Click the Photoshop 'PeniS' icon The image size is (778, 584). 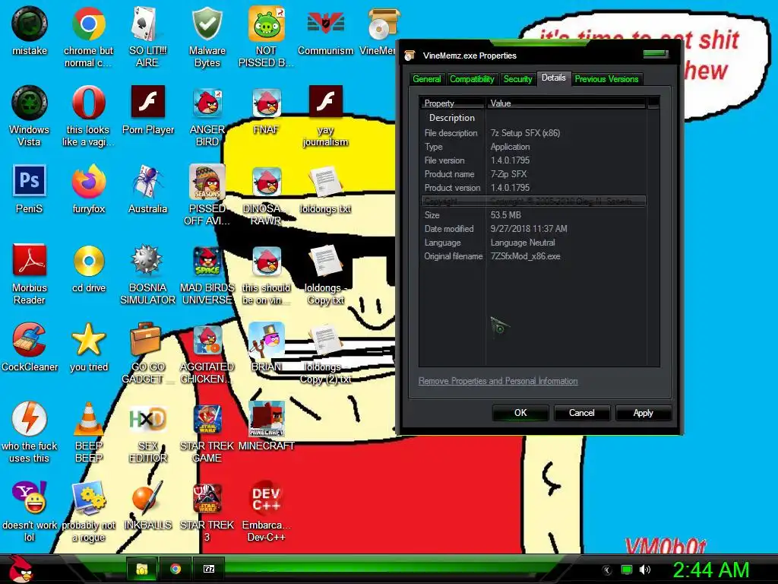(x=30, y=189)
